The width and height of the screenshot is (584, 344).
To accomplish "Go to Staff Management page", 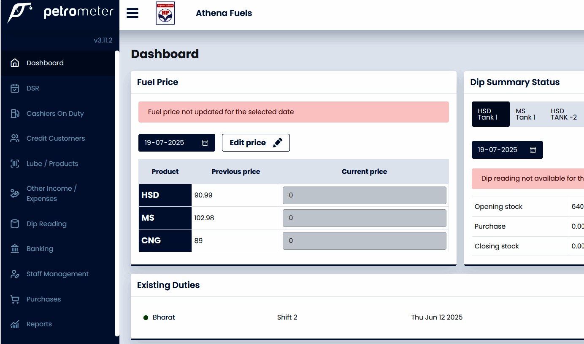I will pos(57,274).
